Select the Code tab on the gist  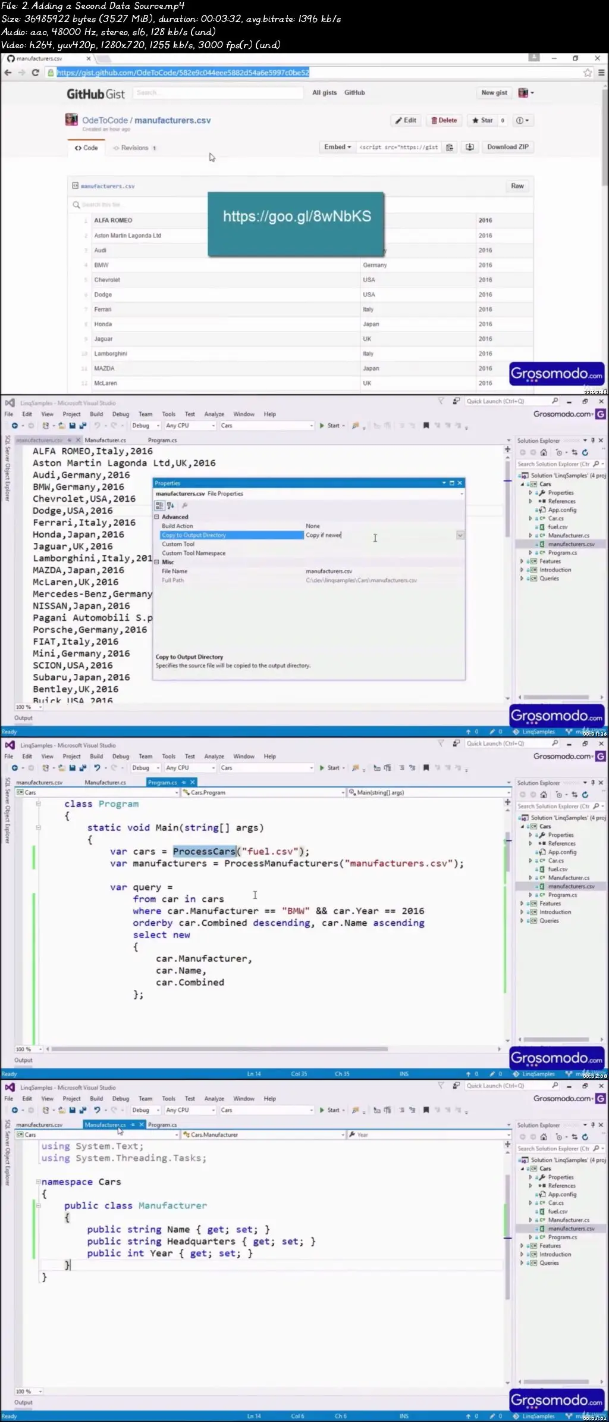click(x=86, y=148)
